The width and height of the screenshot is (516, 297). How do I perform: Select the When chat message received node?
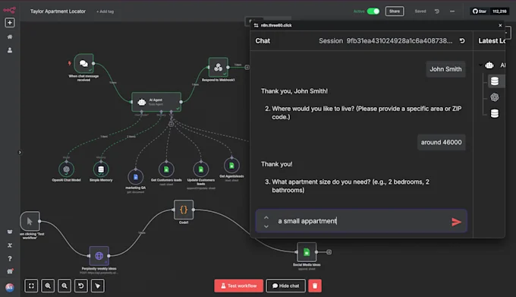(83, 63)
